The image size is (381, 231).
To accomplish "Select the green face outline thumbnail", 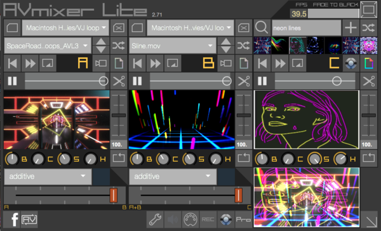I will point(298,46).
